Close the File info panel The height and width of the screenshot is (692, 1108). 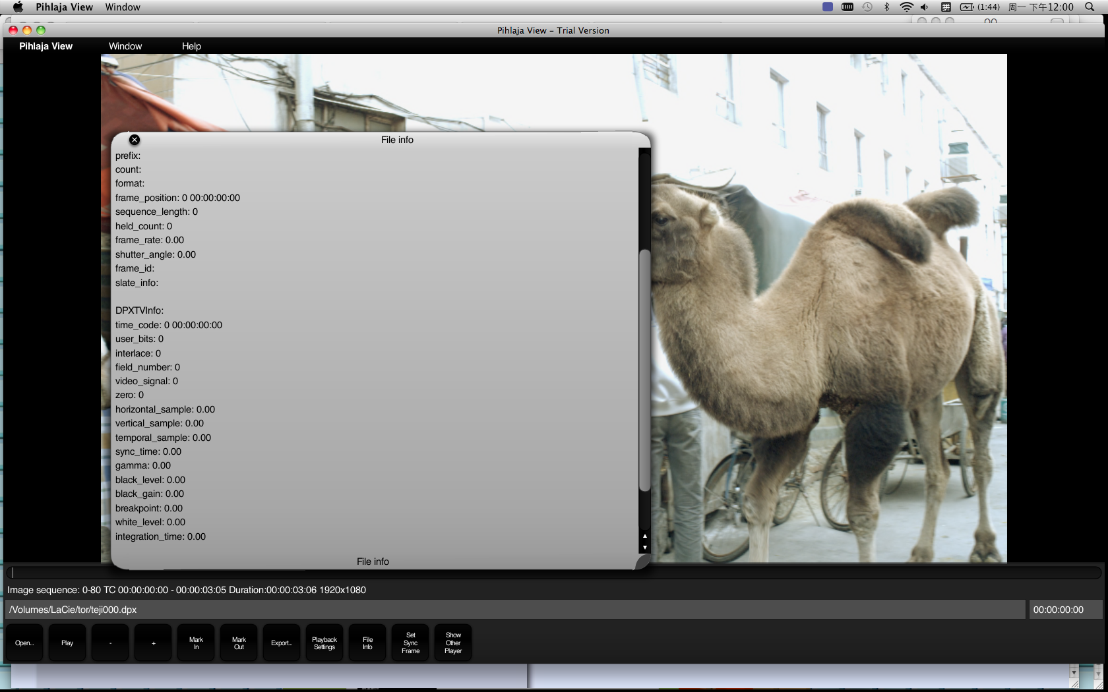135,140
